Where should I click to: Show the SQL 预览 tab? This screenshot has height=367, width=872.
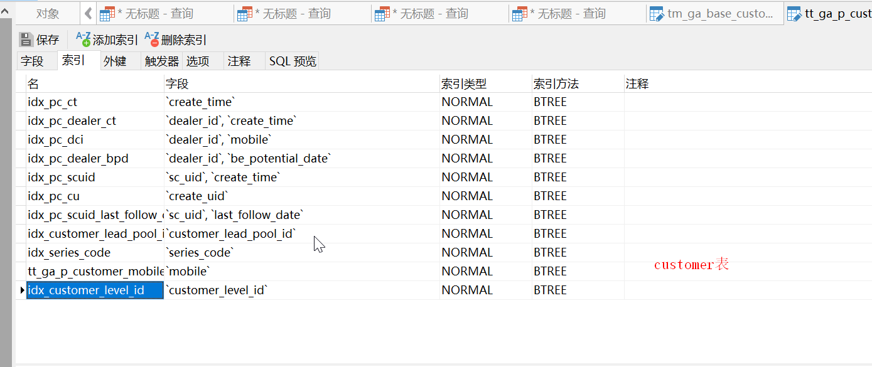pyautogui.click(x=293, y=61)
